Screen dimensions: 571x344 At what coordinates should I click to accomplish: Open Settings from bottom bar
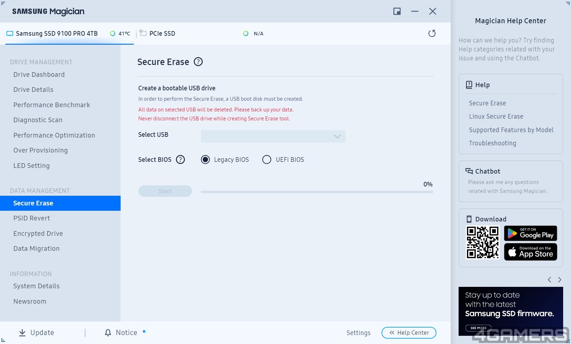(x=358, y=333)
